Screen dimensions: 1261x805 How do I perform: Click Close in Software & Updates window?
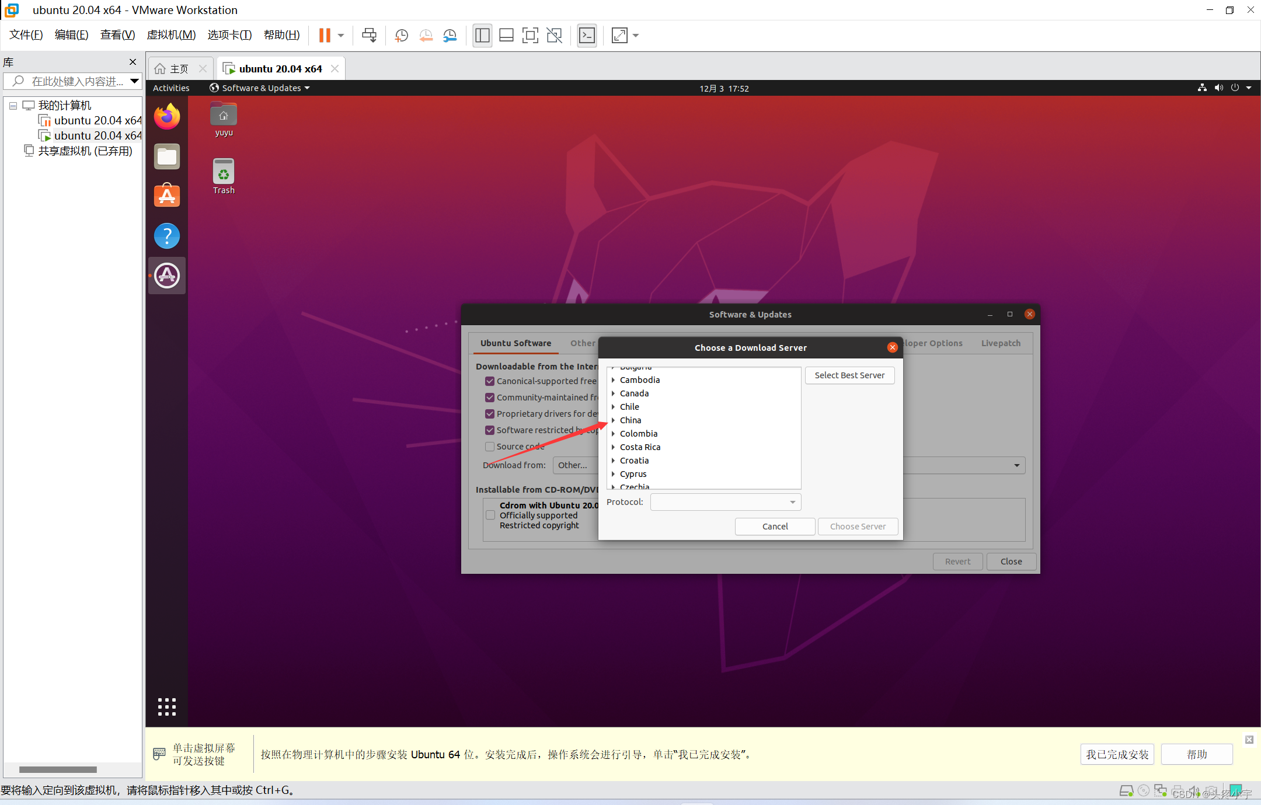pyautogui.click(x=1011, y=562)
